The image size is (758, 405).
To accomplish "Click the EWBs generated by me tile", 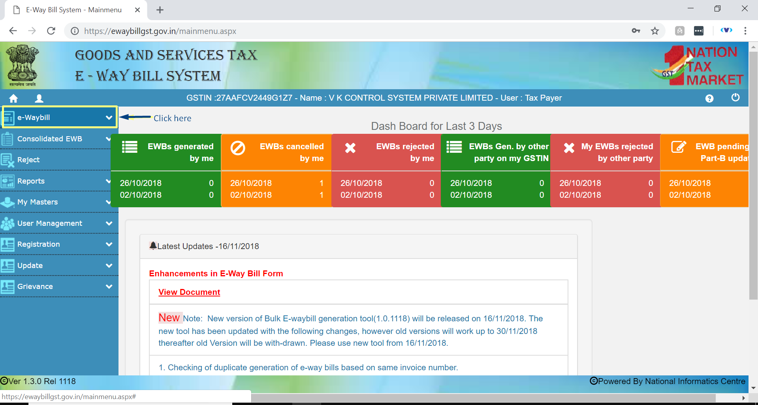I will (x=166, y=152).
